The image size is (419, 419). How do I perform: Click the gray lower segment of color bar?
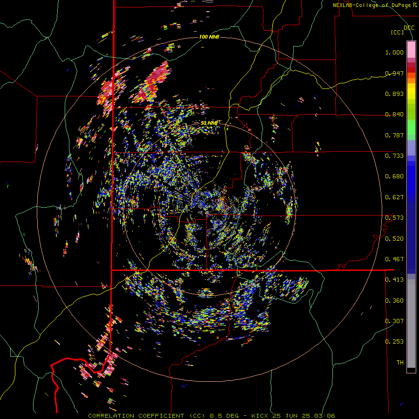411,324
